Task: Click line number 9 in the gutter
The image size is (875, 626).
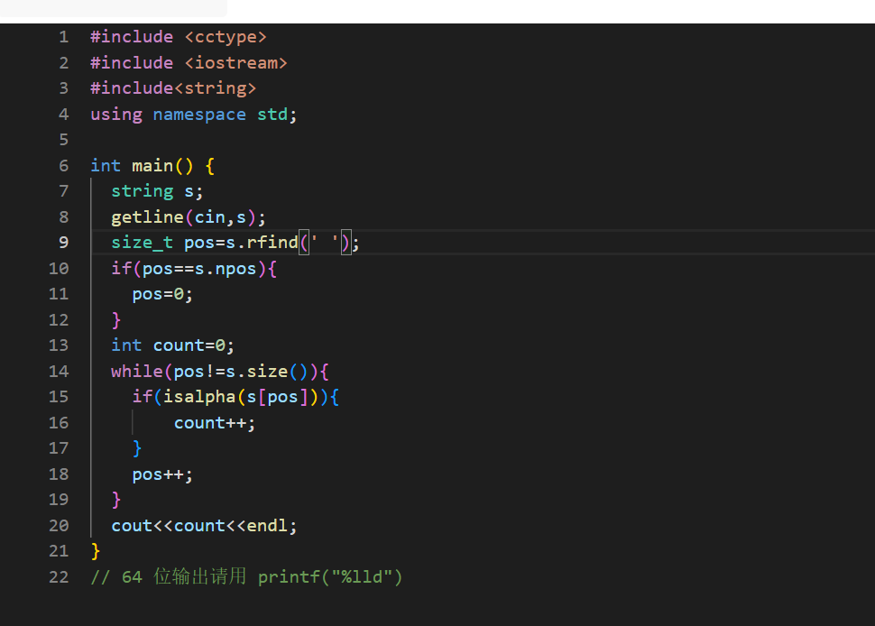Action: (x=64, y=242)
